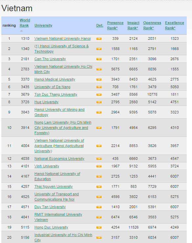
Task: Open details icon for Vietnam National University Ho Chi Minh City
Action: coord(99,69)
